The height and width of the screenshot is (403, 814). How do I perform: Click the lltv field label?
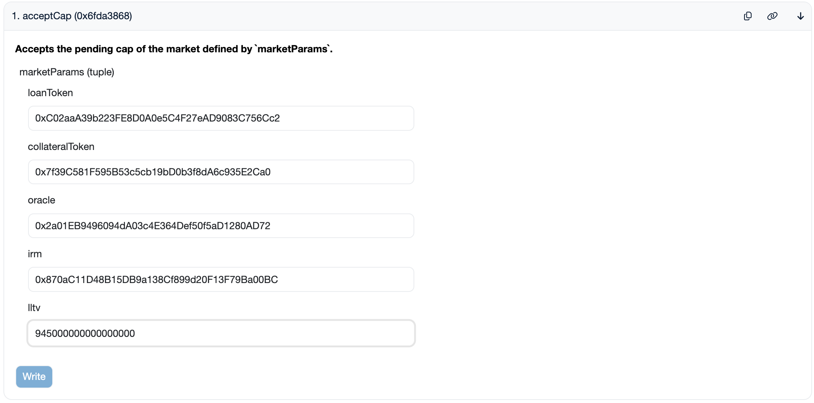[x=34, y=308]
